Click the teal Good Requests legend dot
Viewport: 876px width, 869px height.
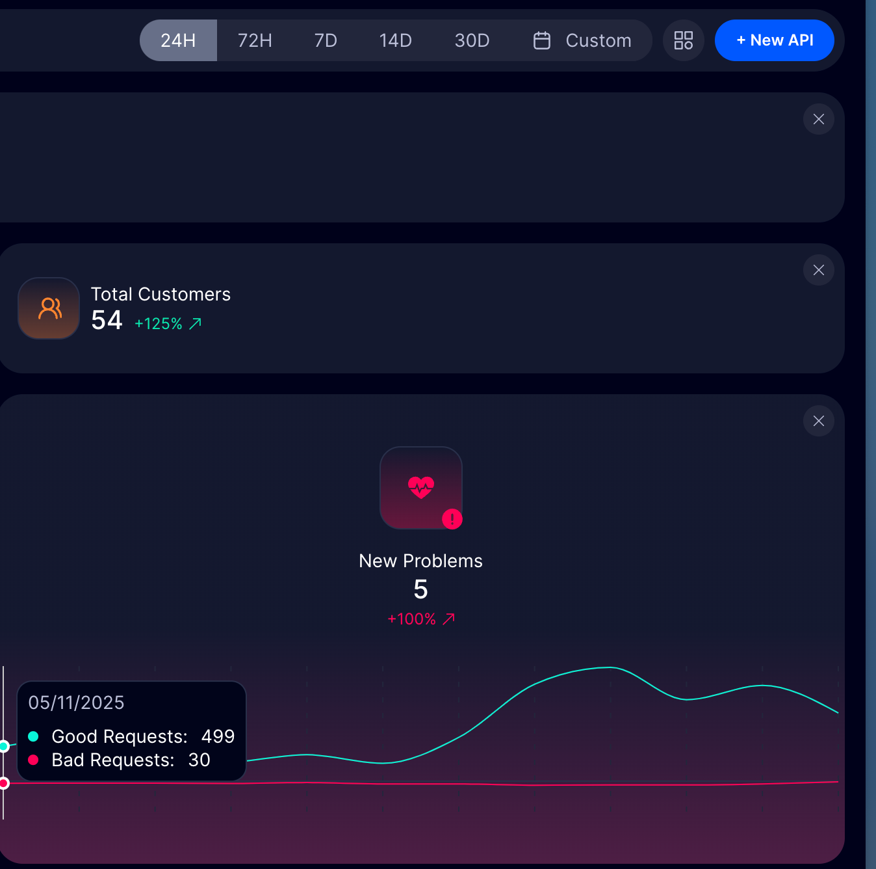click(34, 736)
